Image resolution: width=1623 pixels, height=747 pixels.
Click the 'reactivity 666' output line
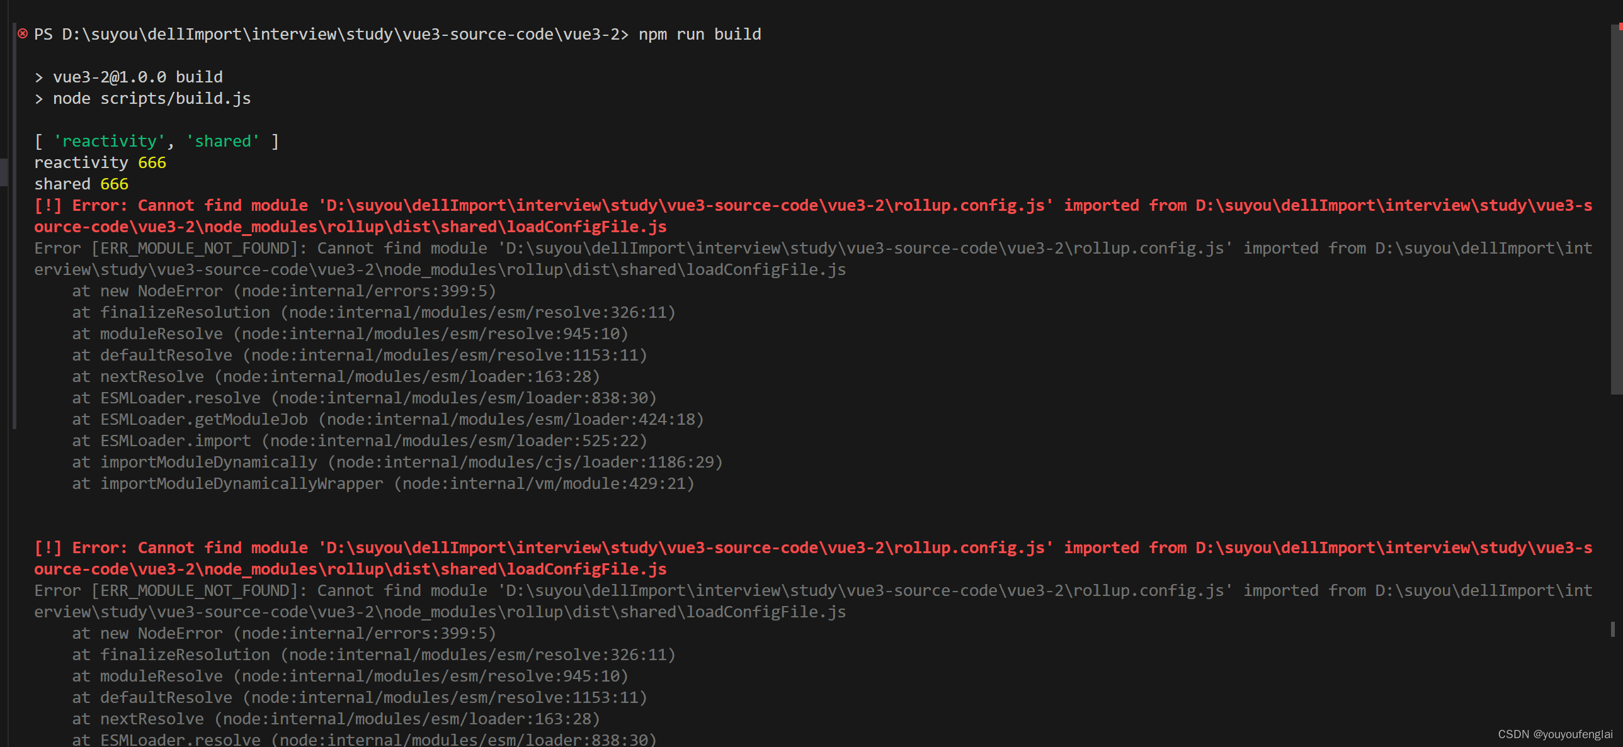(100, 162)
